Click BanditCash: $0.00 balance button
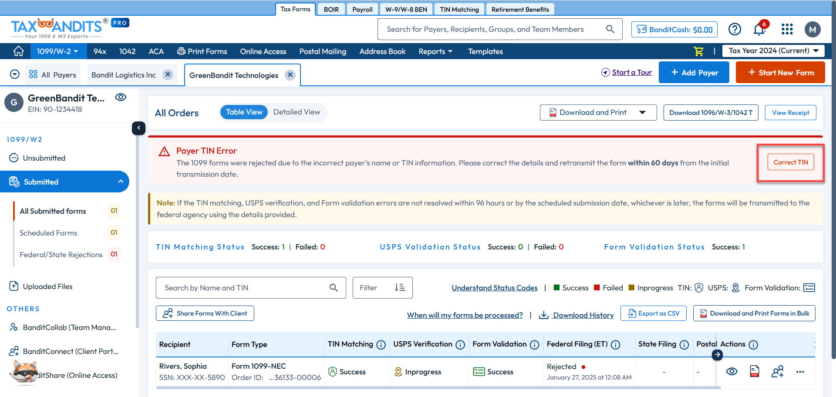Screen dimensions: 836x397 674,30
